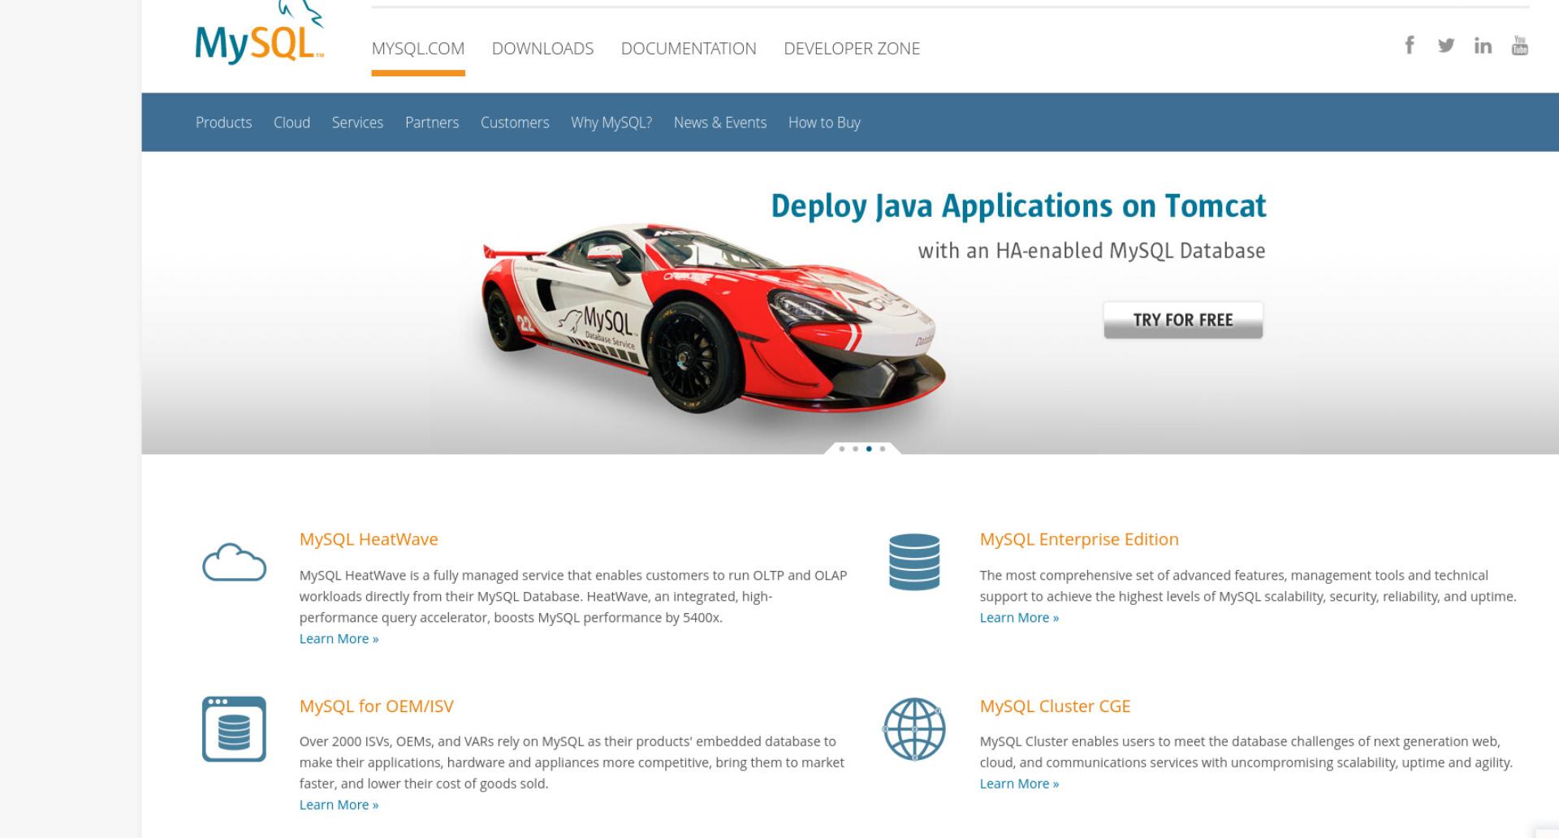Switch to DEVELOPER ZONE tab
The width and height of the screenshot is (1559, 838).
[x=852, y=49]
